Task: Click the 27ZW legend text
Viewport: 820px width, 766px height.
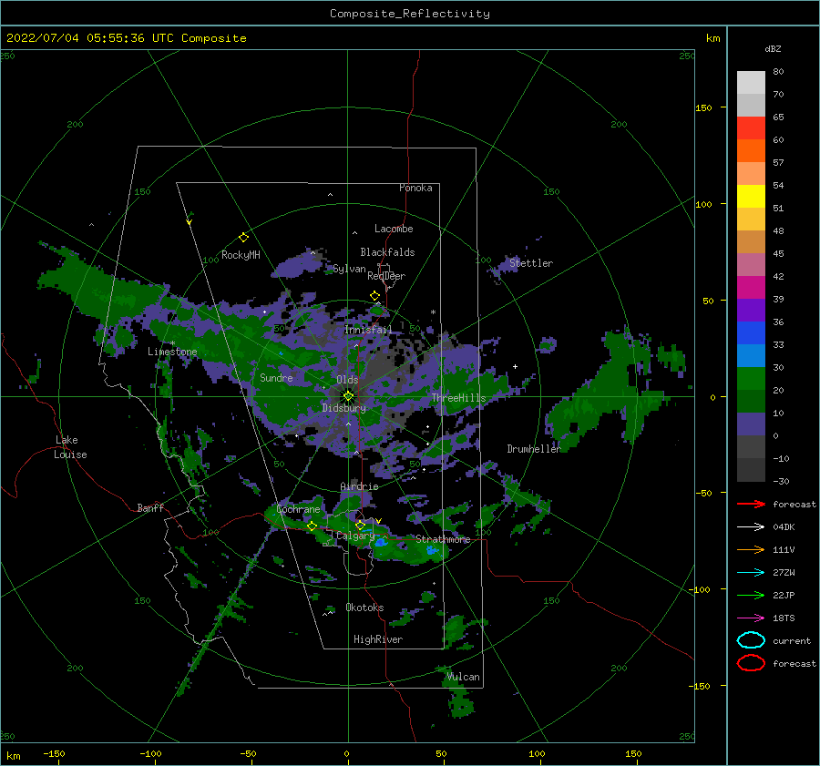Action: pos(784,573)
